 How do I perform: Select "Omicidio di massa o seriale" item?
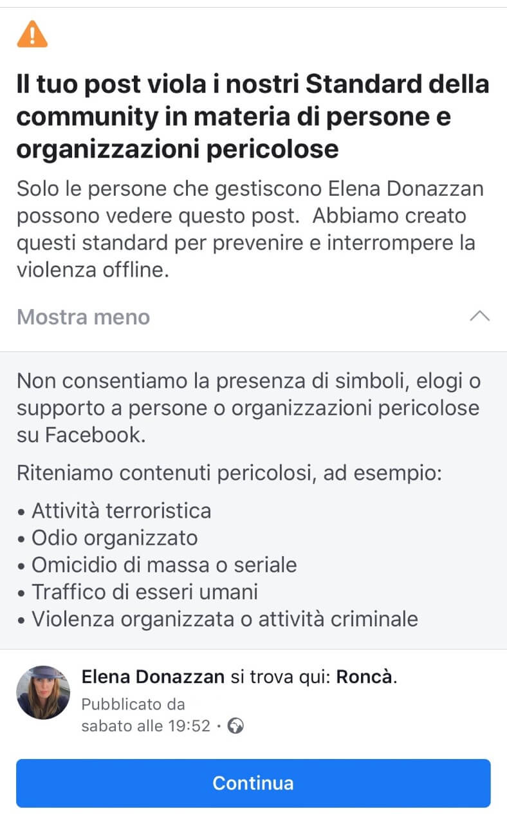164,565
